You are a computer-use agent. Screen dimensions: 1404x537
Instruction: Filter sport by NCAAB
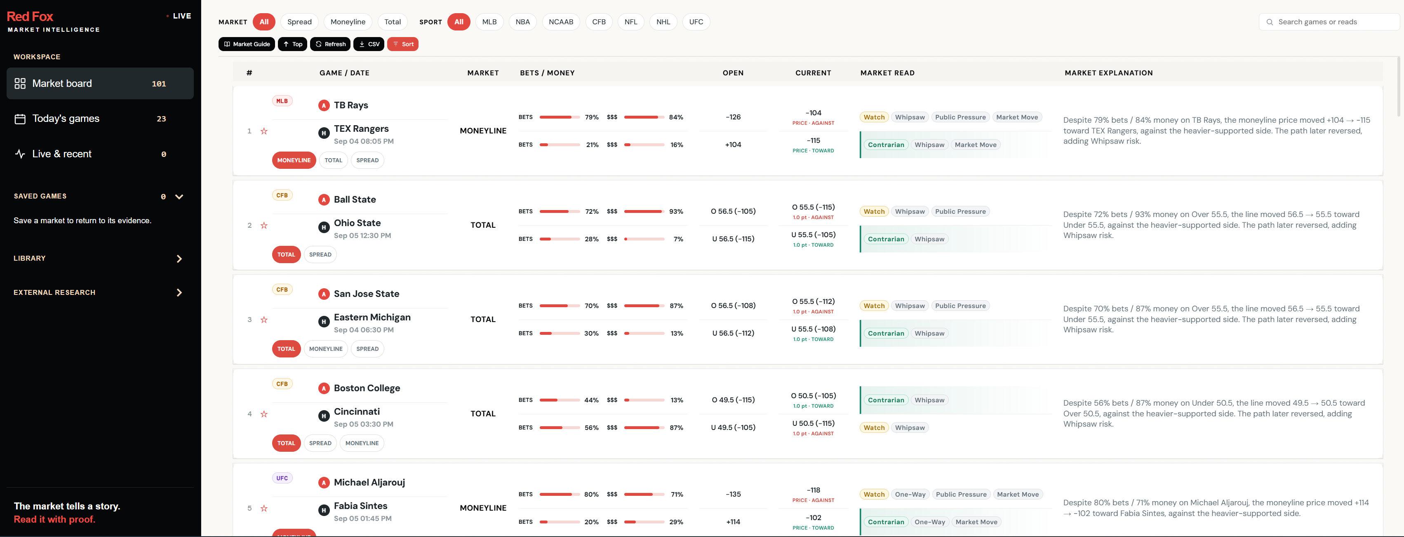(x=561, y=22)
